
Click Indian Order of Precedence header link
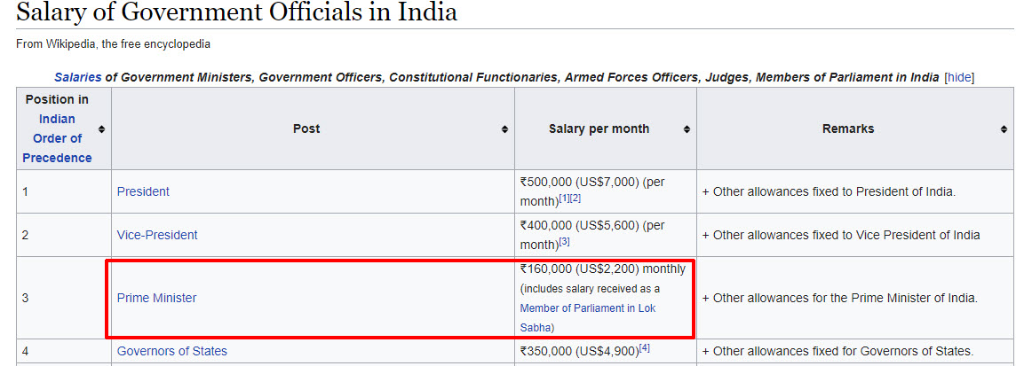[x=57, y=138]
